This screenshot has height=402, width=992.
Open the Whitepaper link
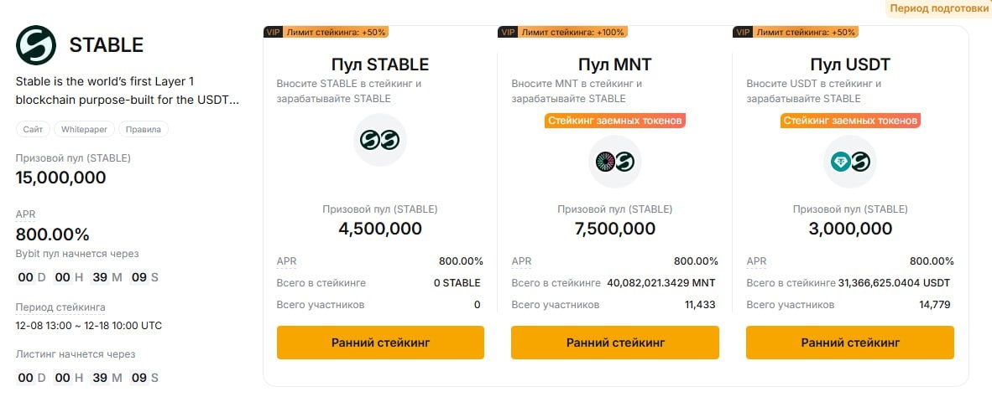point(84,129)
